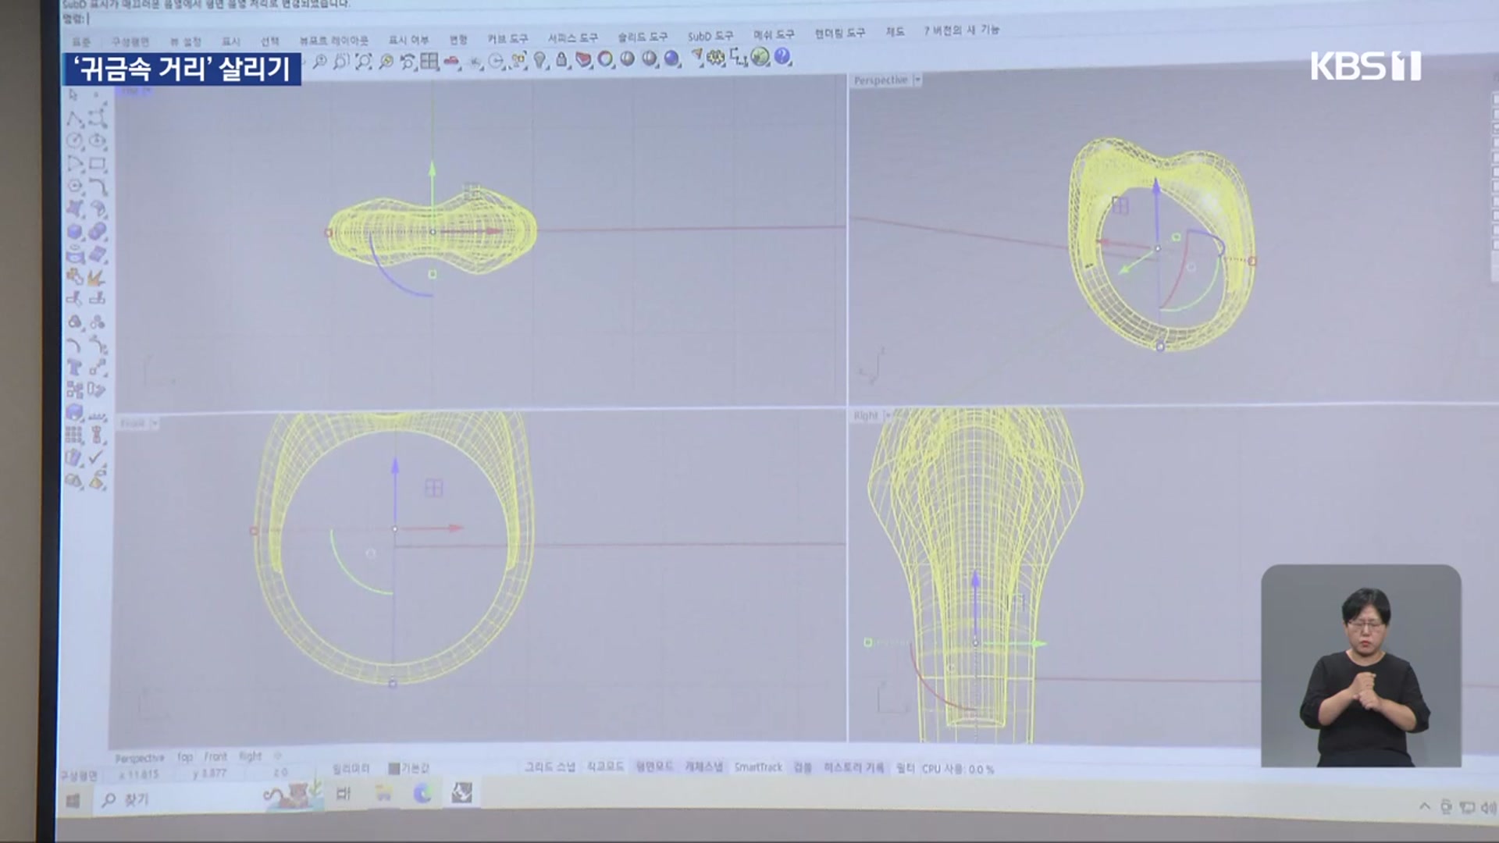Toggle 그리드 스냅 in the status bar

(550, 767)
